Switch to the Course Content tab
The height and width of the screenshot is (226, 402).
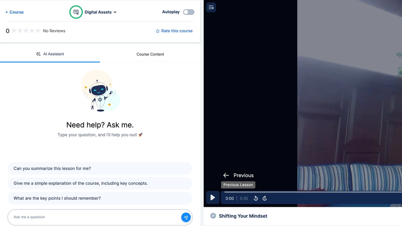pos(150,54)
